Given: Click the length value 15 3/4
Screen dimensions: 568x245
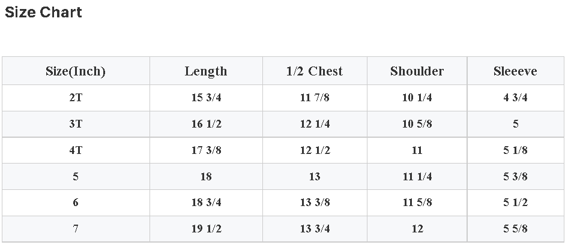Looking at the screenshot, I should [x=206, y=98].
